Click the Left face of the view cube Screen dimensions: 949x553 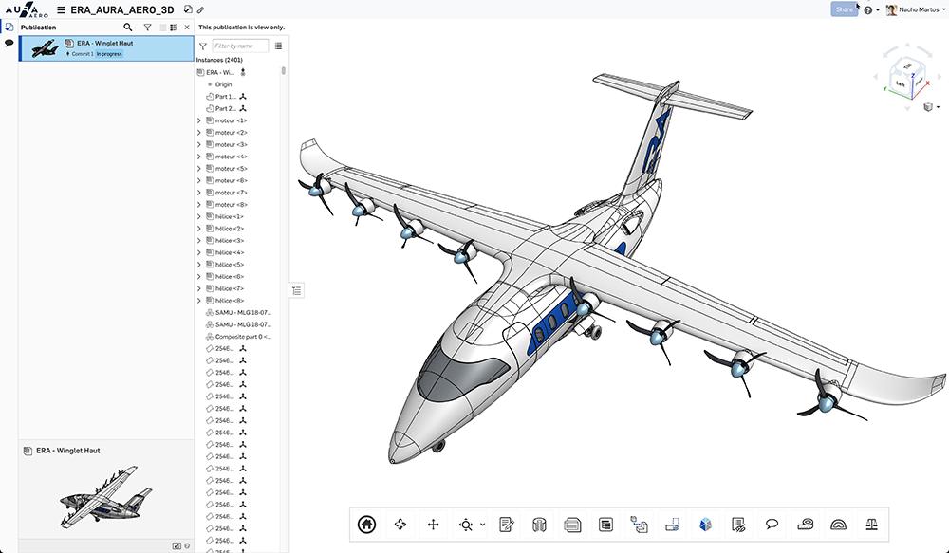point(899,83)
